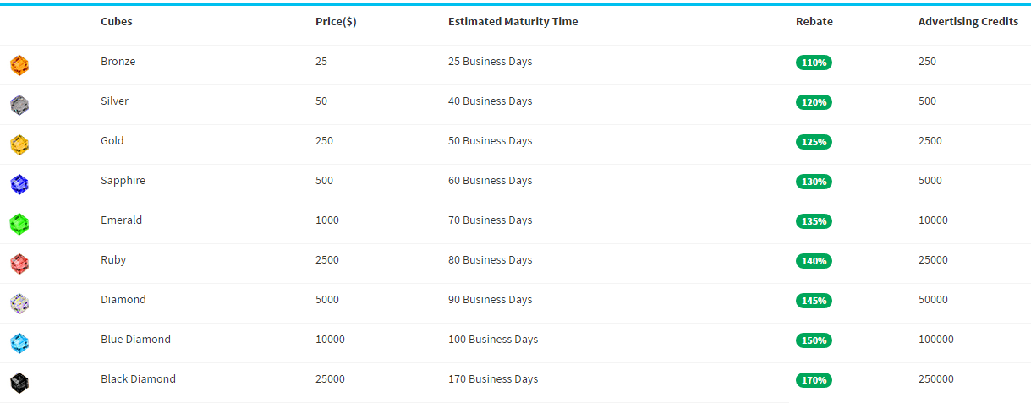The image size is (1031, 408).
Task: Click the 170% rebate badge
Action: pyautogui.click(x=814, y=380)
